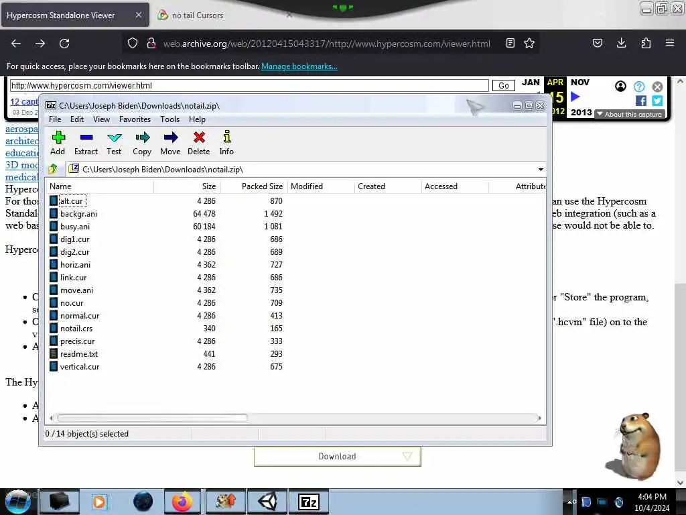This screenshot has width=686, height=515.
Task: Sort by the Created column header
Action: (x=388, y=186)
